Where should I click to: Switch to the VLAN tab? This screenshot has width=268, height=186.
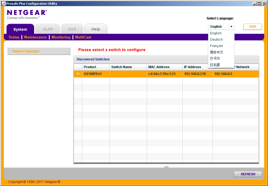pyautogui.click(x=48, y=29)
